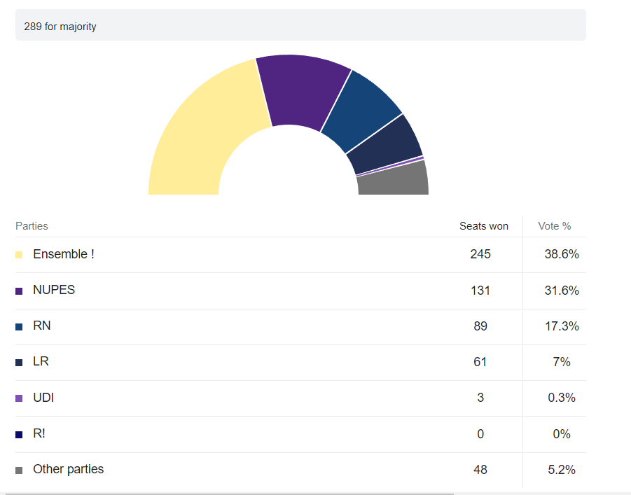Viewport: 631px width, 495px height.
Task: Select the purple NUPES arc in chart
Action: click(300, 90)
